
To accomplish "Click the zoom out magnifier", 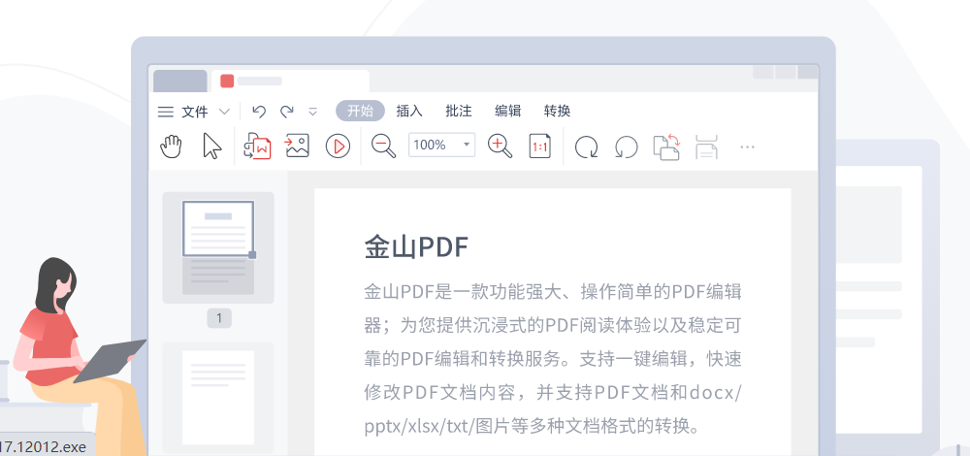I will 383,147.
